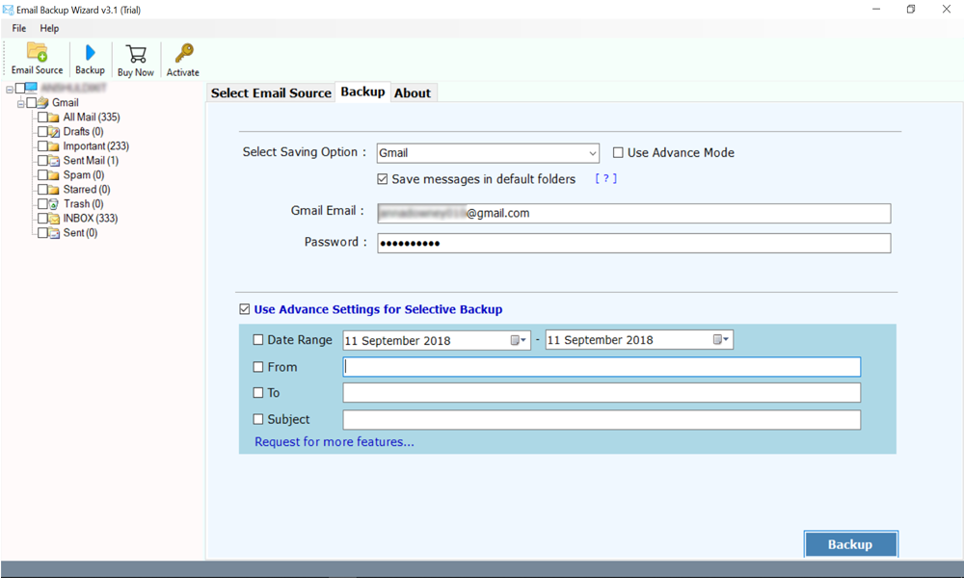Screen dimensions: 964x578
Task: Collapse the Gmail tree node
Action: click(x=20, y=103)
